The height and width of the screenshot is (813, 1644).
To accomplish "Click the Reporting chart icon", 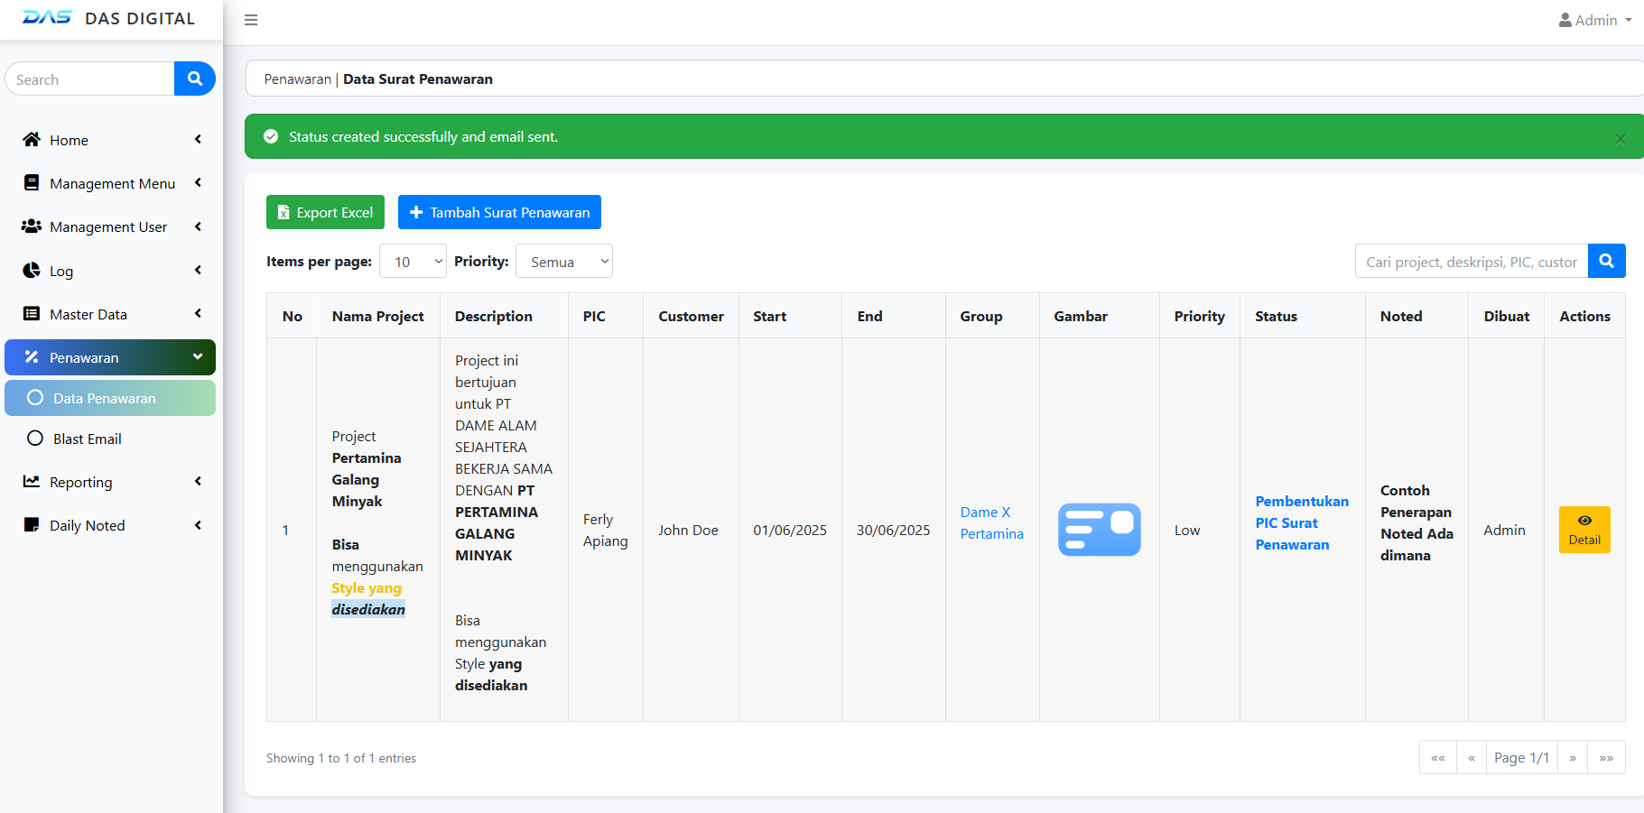I will (32, 482).
